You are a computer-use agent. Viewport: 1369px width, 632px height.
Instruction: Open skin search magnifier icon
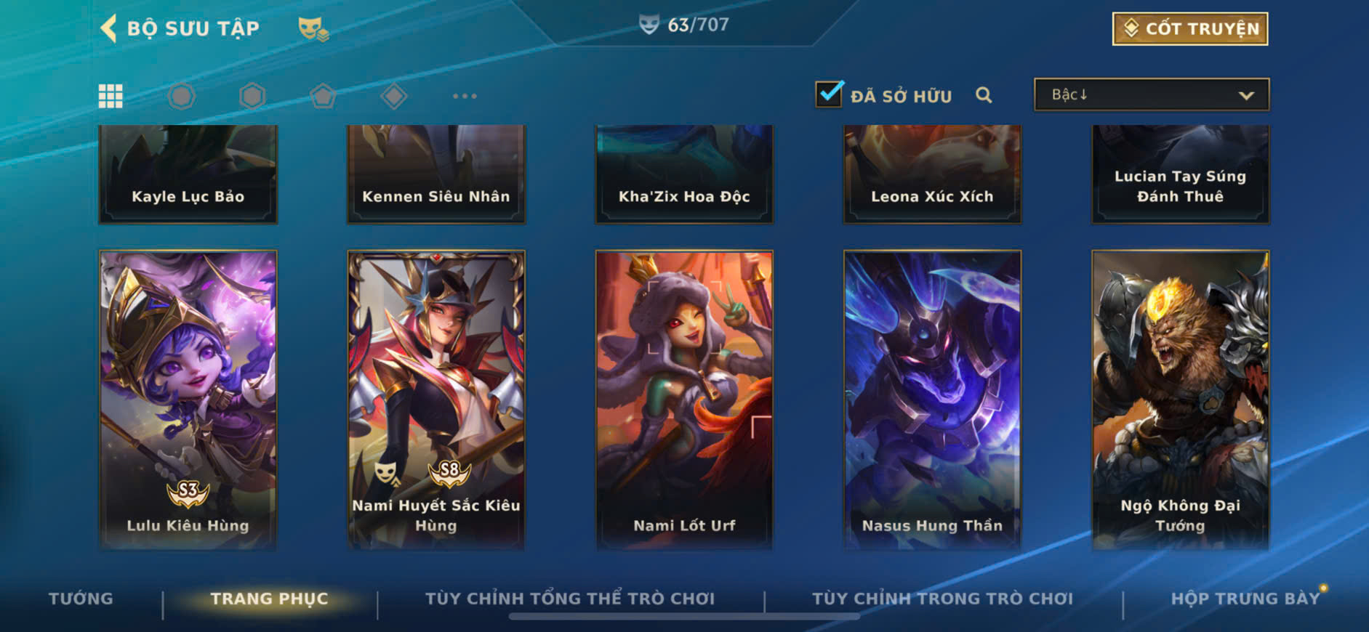coord(984,95)
